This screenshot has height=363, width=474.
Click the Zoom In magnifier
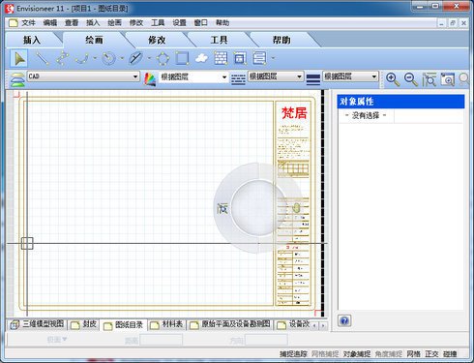pos(393,79)
